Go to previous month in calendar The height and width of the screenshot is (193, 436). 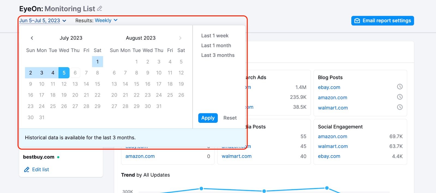[32, 38]
